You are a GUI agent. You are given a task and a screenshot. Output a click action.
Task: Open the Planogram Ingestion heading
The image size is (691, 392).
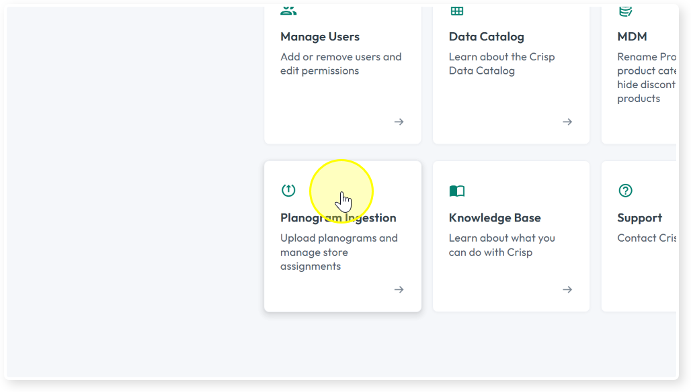click(338, 217)
